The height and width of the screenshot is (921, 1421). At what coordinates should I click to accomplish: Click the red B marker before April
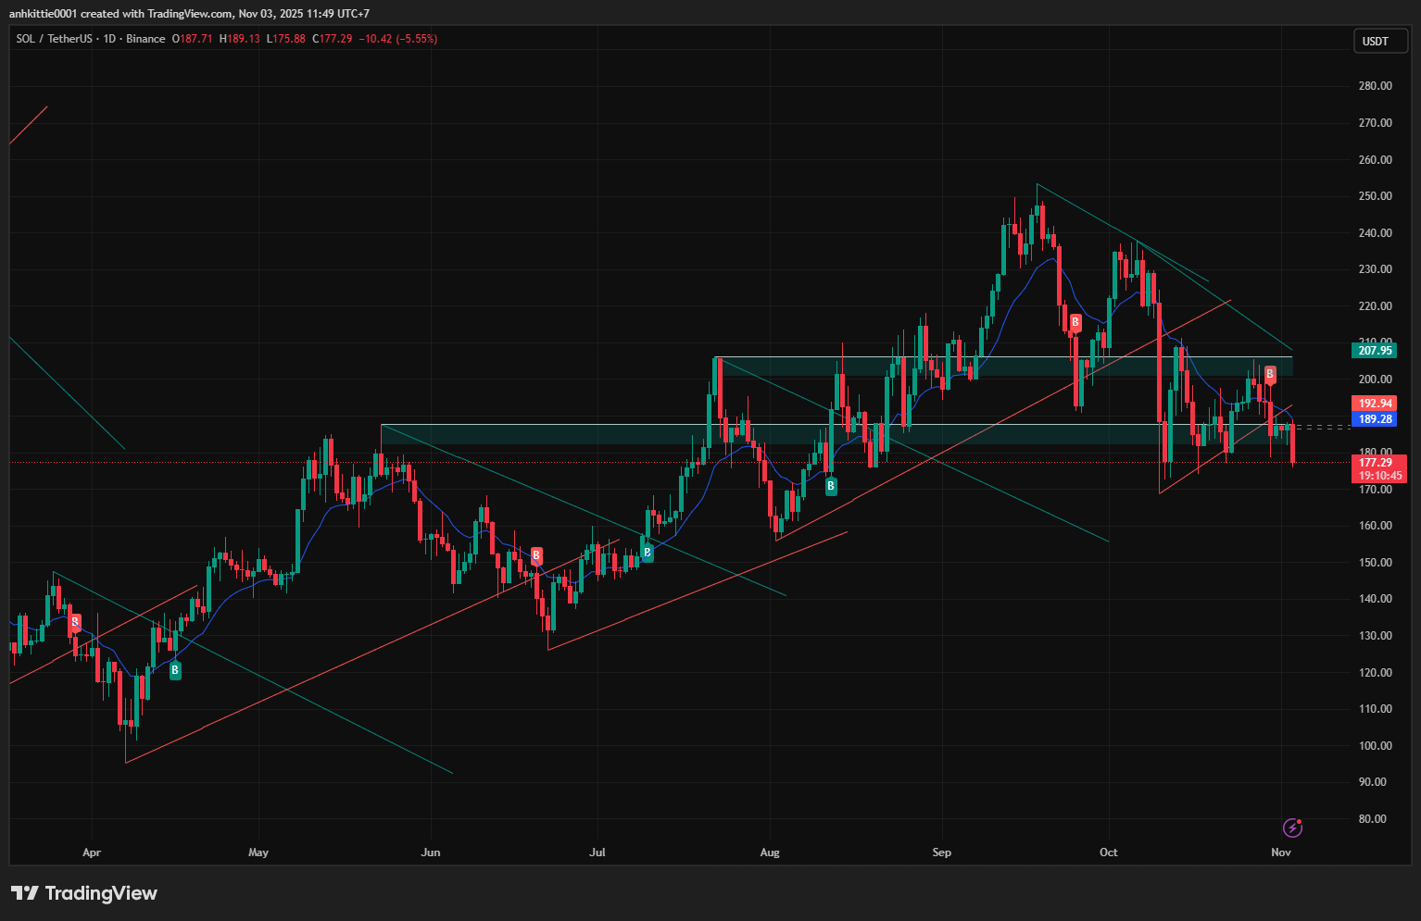coord(75,622)
